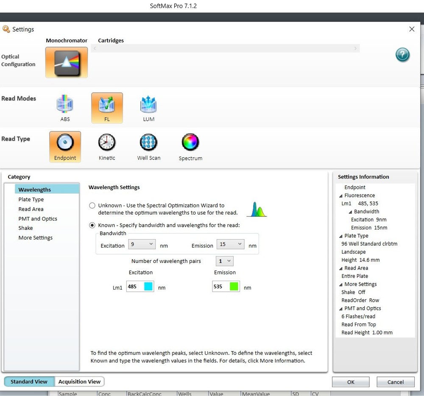Open the Read Area category
Screen dimensions: 424x396
pos(31,209)
